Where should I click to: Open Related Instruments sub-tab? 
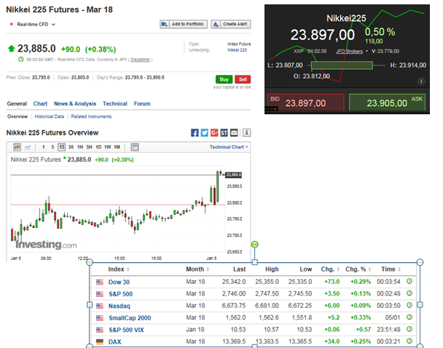pos(91,116)
